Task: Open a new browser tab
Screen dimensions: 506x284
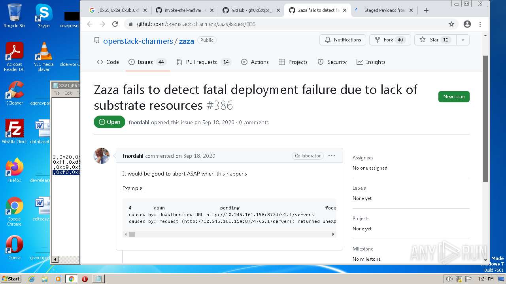Action: point(426,10)
